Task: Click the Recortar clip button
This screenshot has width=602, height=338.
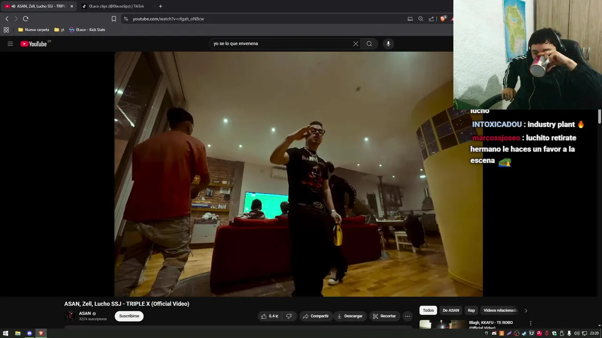Action: coord(384,316)
